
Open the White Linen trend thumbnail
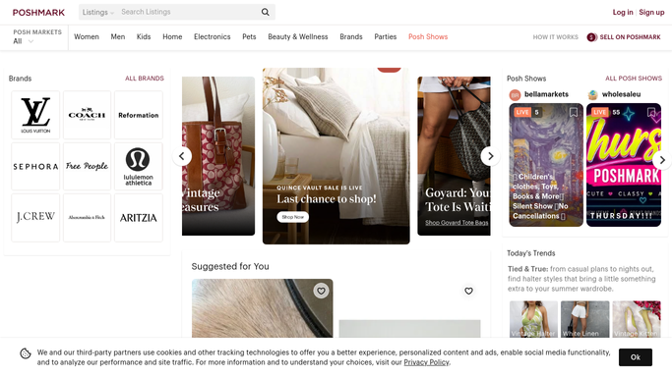click(x=585, y=319)
